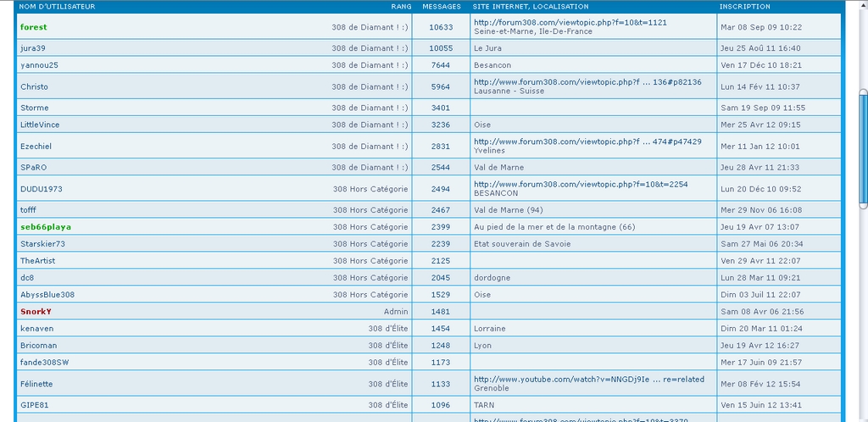The width and height of the screenshot is (868, 422).
Task: Open Christo's forum308 viewtopic link
Action: tap(587, 81)
